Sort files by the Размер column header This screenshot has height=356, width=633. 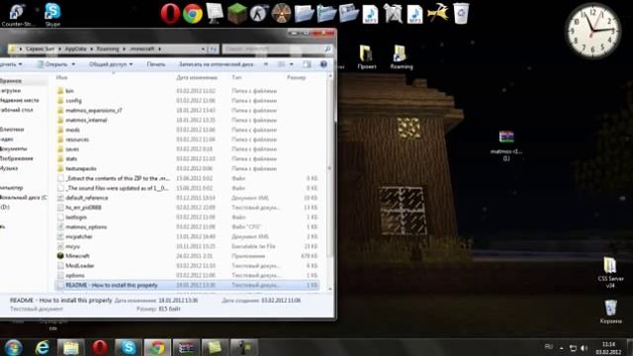(296, 77)
